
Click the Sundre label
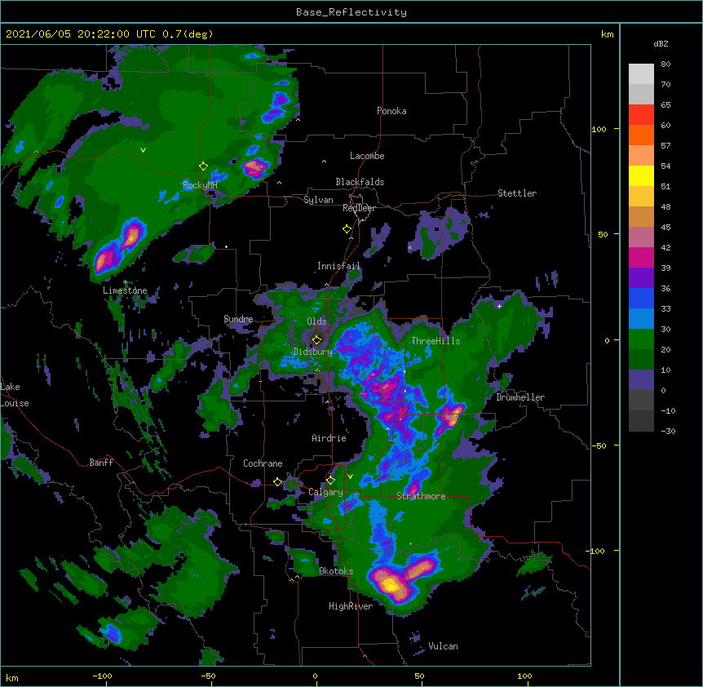[x=238, y=319]
